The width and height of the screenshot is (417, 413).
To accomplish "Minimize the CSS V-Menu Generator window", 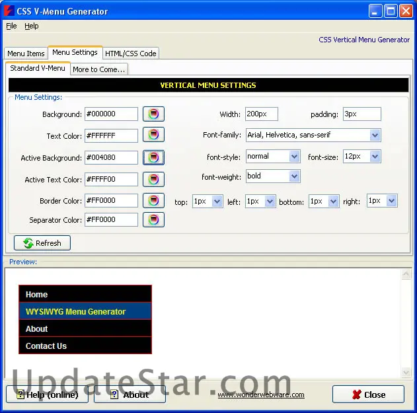I will (x=375, y=11).
